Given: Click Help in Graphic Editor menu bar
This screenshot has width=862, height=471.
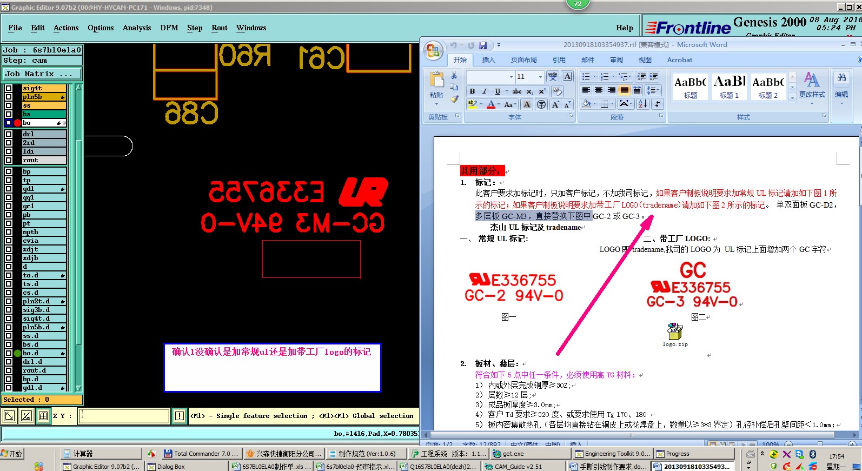Looking at the screenshot, I should [x=625, y=28].
